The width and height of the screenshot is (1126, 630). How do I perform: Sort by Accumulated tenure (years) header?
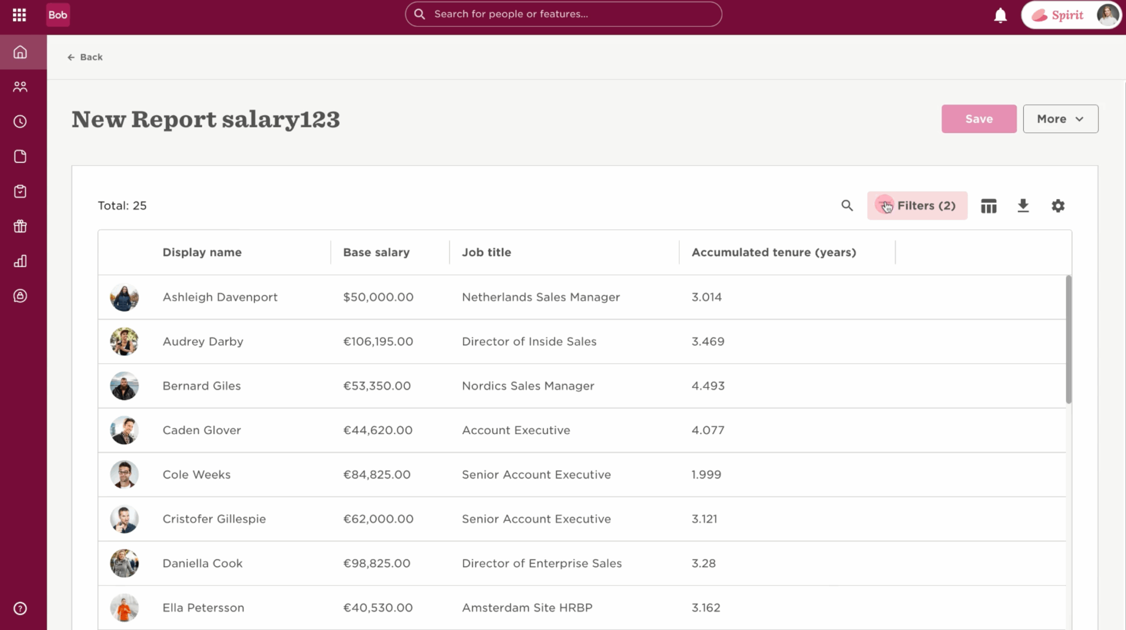tap(774, 252)
